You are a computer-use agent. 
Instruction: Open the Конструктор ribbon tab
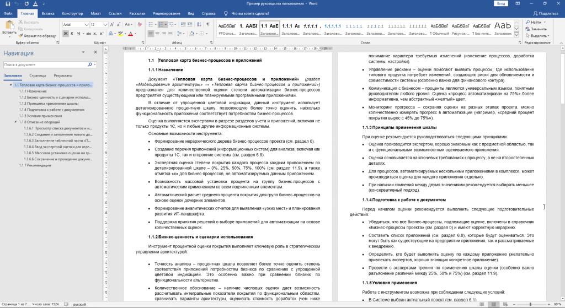pos(72,13)
